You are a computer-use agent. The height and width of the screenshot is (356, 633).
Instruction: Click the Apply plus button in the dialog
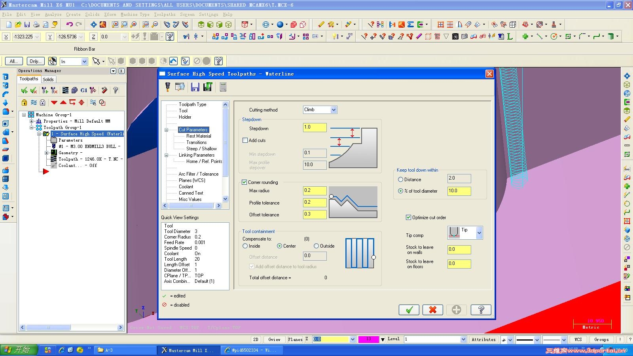(x=457, y=310)
